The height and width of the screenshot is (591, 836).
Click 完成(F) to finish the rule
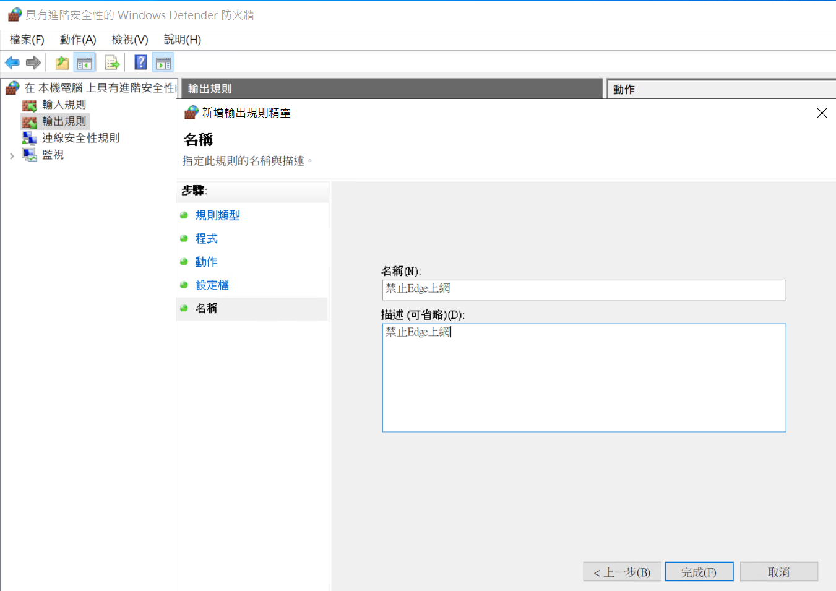point(699,572)
